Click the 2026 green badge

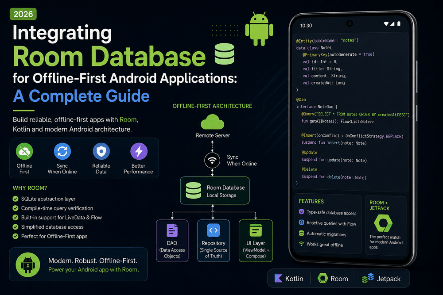click(23, 14)
